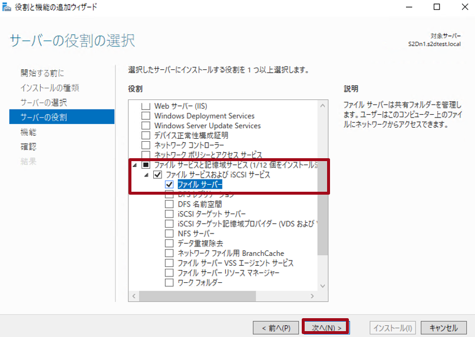Click target server name S2Dn1.s2dtest.local
The width and height of the screenshot is (475, 337).
tap(434, 44)
